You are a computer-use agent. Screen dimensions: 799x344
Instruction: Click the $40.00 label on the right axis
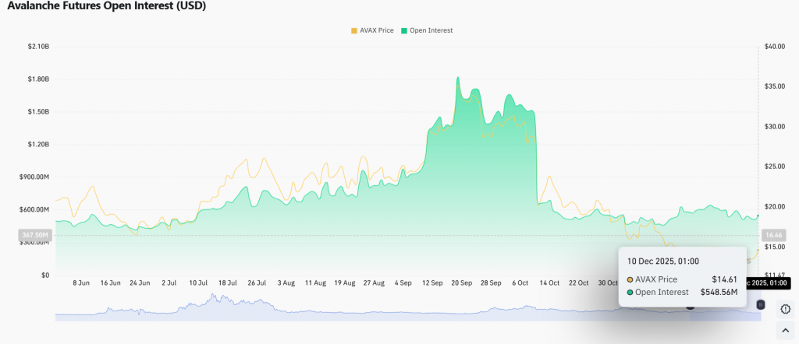click(x=775, y=47)
